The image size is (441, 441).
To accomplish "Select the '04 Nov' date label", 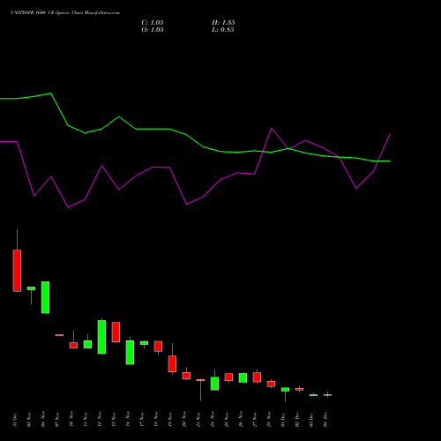I will coord(43,420).
